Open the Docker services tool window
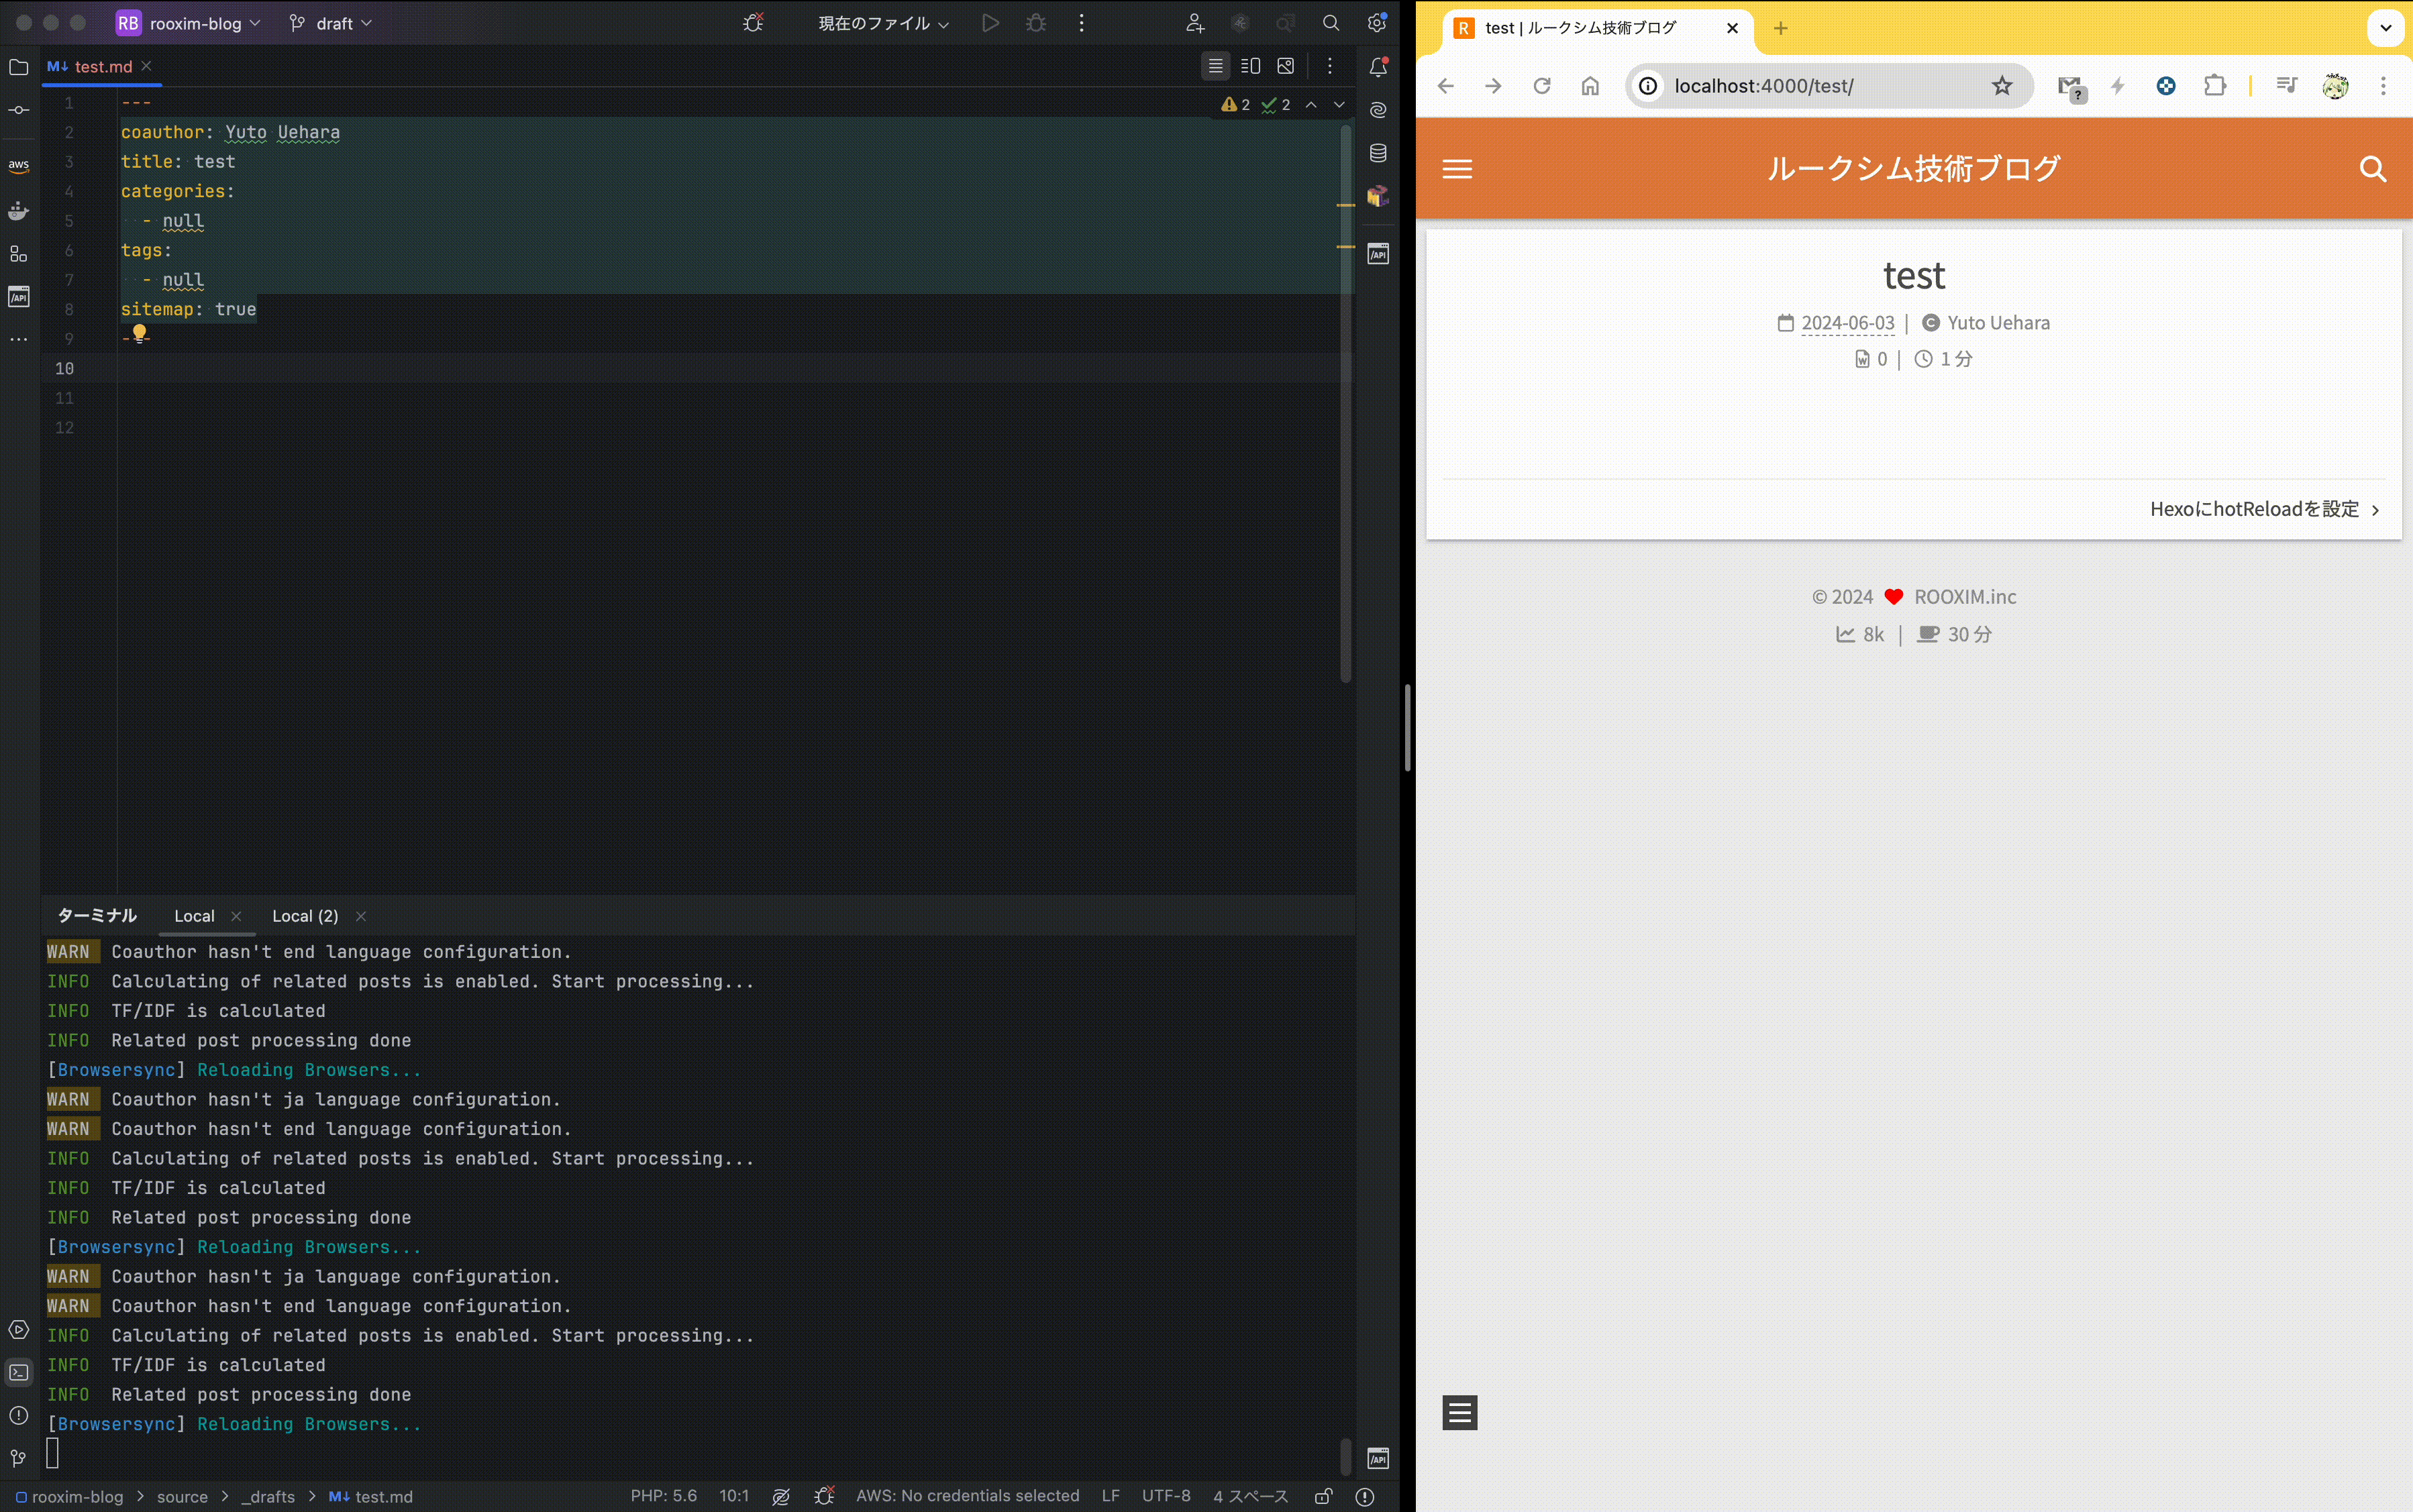 [x=18, y=211]
